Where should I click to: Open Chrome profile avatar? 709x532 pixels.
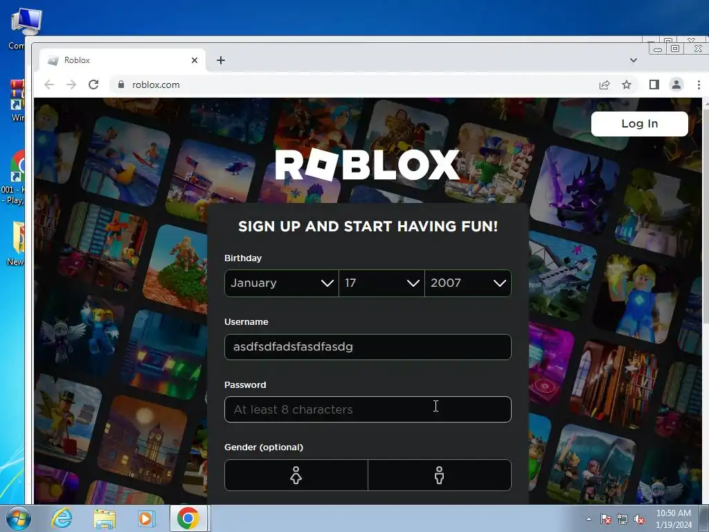676,85
